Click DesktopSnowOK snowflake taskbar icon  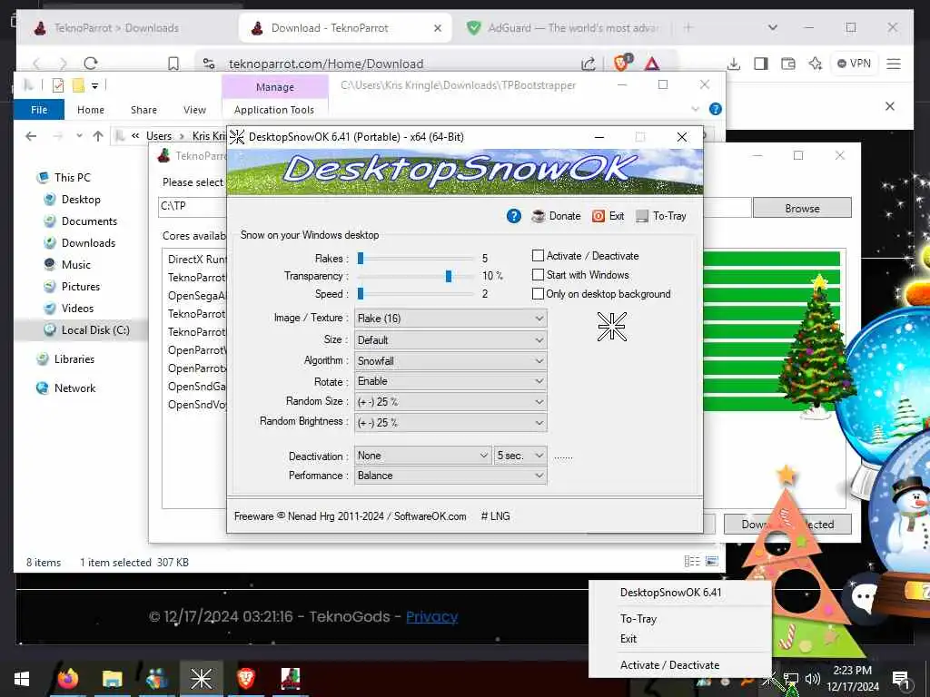pyautogui.click(x=201, y=679)
